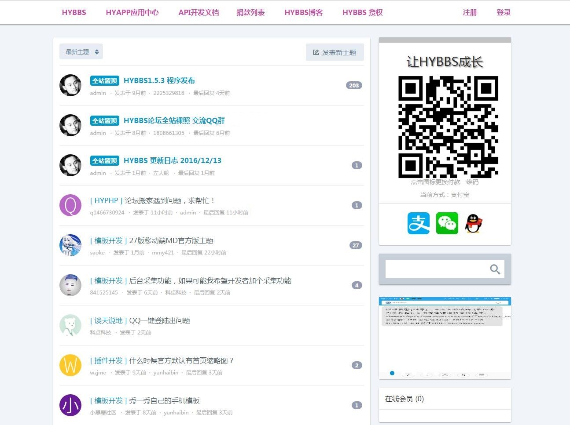Open the 最新主题 sort dropdown
The width and height of the screenshot is (570, 425).
click(x=81, y=52)
